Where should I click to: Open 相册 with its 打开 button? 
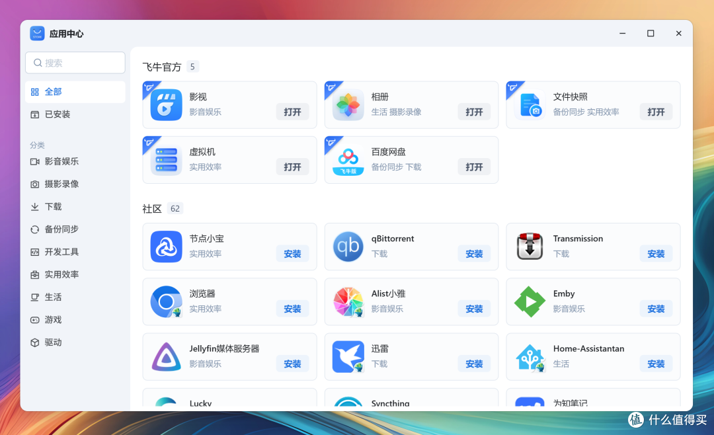[474, 112]
